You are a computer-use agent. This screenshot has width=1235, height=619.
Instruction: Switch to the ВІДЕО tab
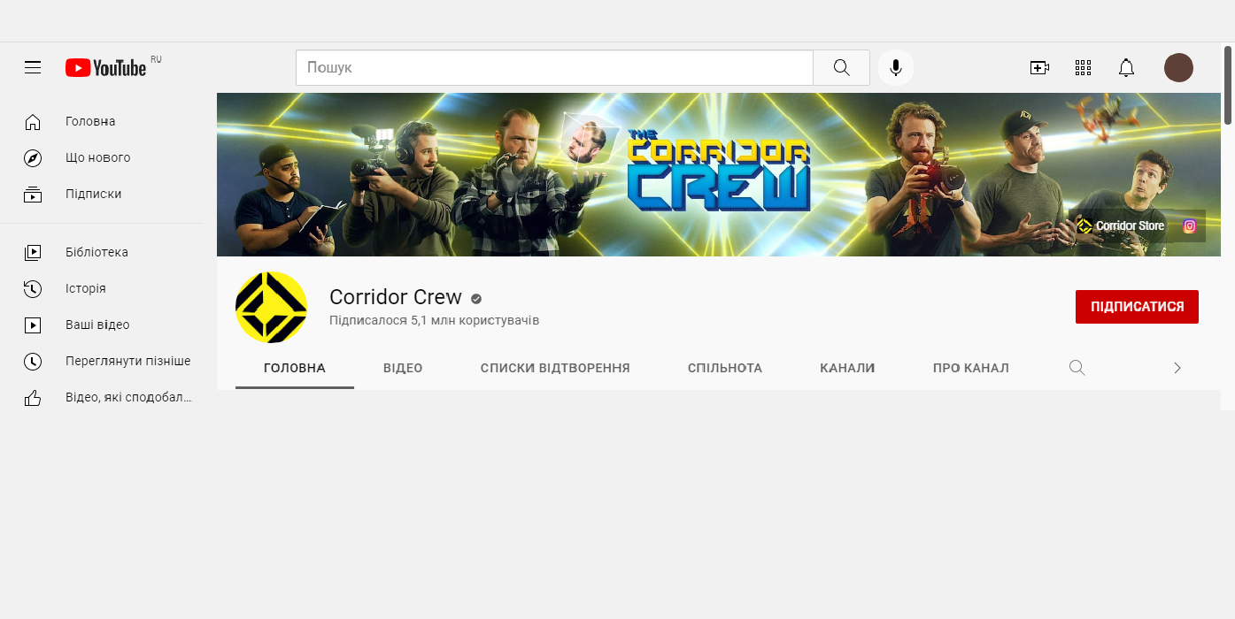pyautogui.click(x=403, y=368)
